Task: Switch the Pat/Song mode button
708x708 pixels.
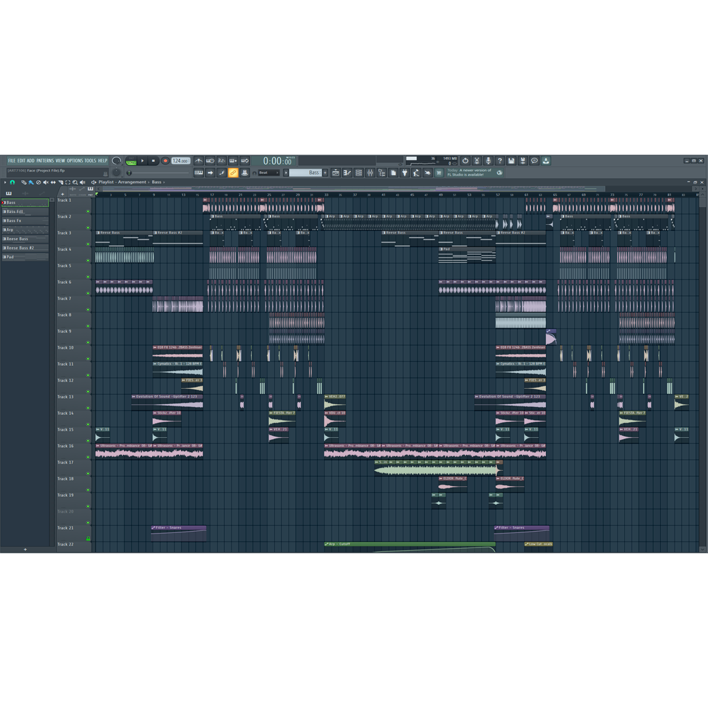Action: point(131,161)
